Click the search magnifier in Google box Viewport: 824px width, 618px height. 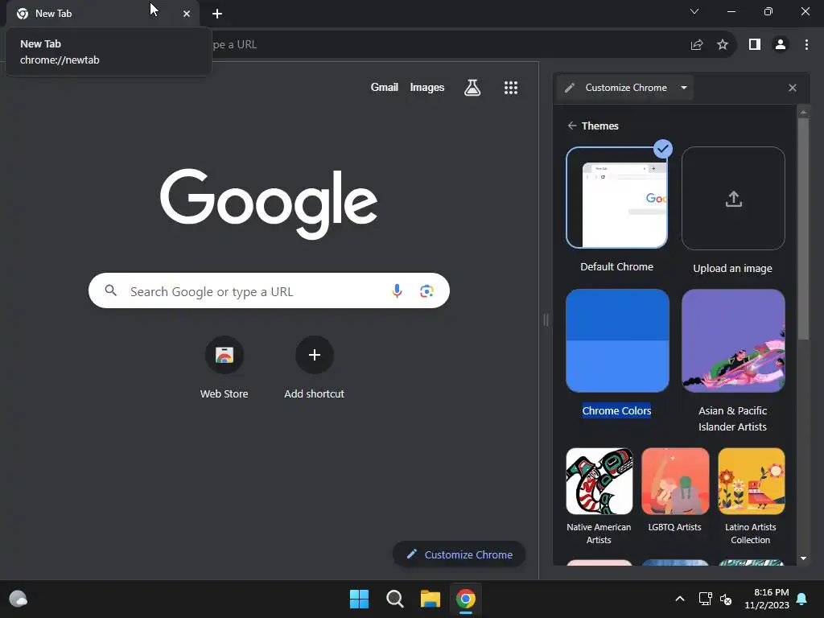pos(110,290)
